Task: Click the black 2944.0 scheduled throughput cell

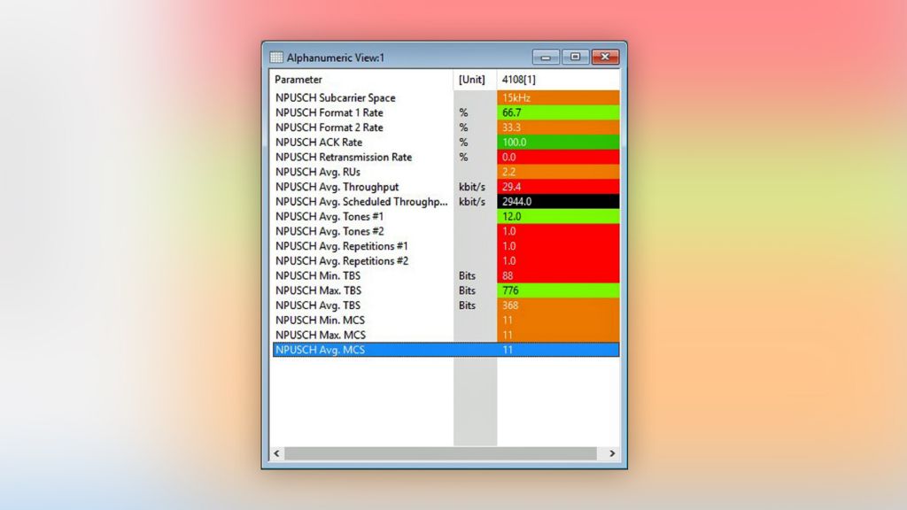Action: pos(557,202)
